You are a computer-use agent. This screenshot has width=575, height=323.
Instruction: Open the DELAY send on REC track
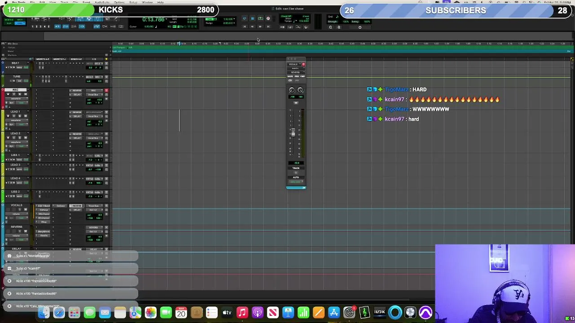77,95
